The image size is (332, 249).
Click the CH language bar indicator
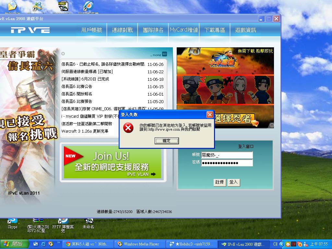[275, 244]
